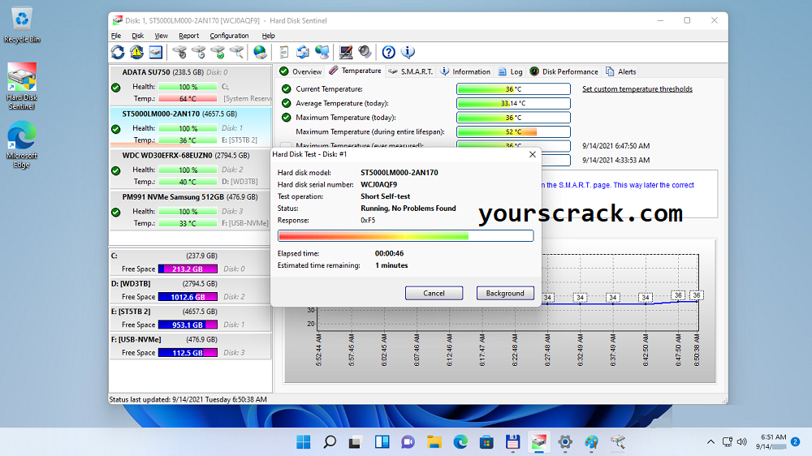Click the disk icon with dark dial overlay
Screen dimensions: 812x456
[x=179, y=52]
